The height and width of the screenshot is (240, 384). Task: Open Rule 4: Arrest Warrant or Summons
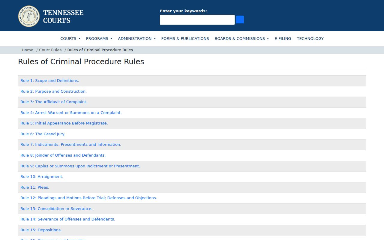click(x=71, y=113)
